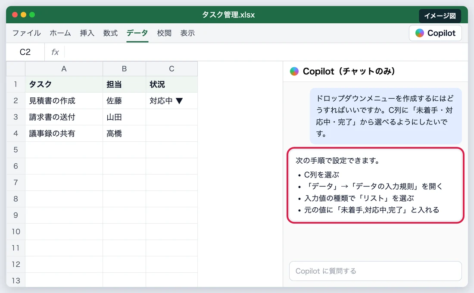474x293 pixels.
Task: Switch to the 表示 tab
Action: [187, 33]
